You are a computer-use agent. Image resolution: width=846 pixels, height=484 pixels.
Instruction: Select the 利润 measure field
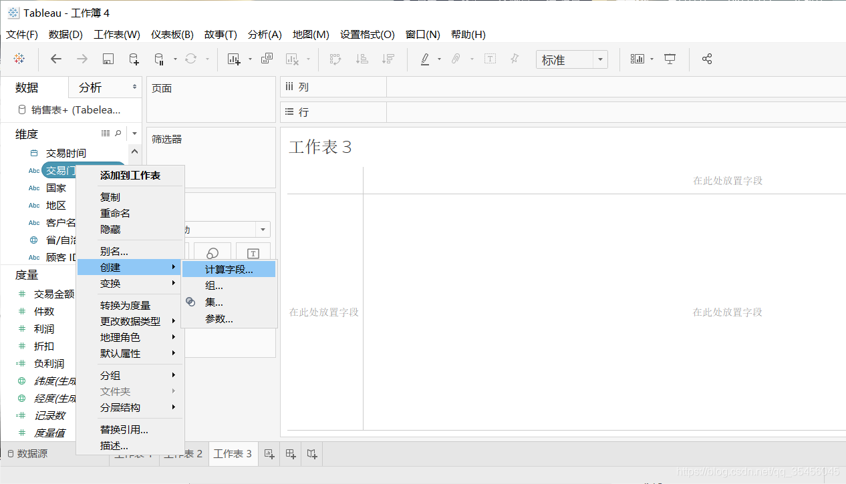coord(44,329)
